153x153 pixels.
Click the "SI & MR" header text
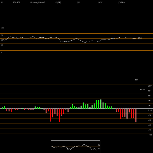(16, 2)
